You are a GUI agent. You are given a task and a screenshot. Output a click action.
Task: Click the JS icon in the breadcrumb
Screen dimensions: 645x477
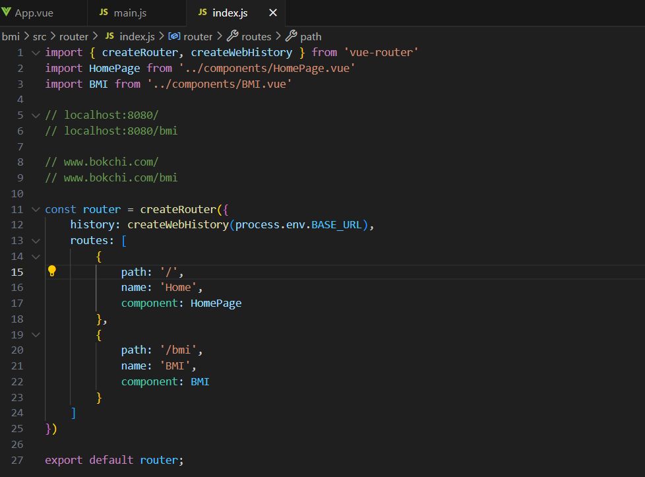(x=109, y=36)
